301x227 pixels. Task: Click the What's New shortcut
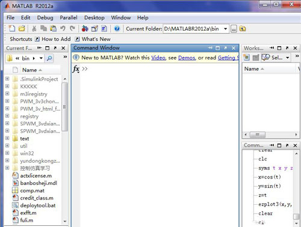tap(93, 39)
